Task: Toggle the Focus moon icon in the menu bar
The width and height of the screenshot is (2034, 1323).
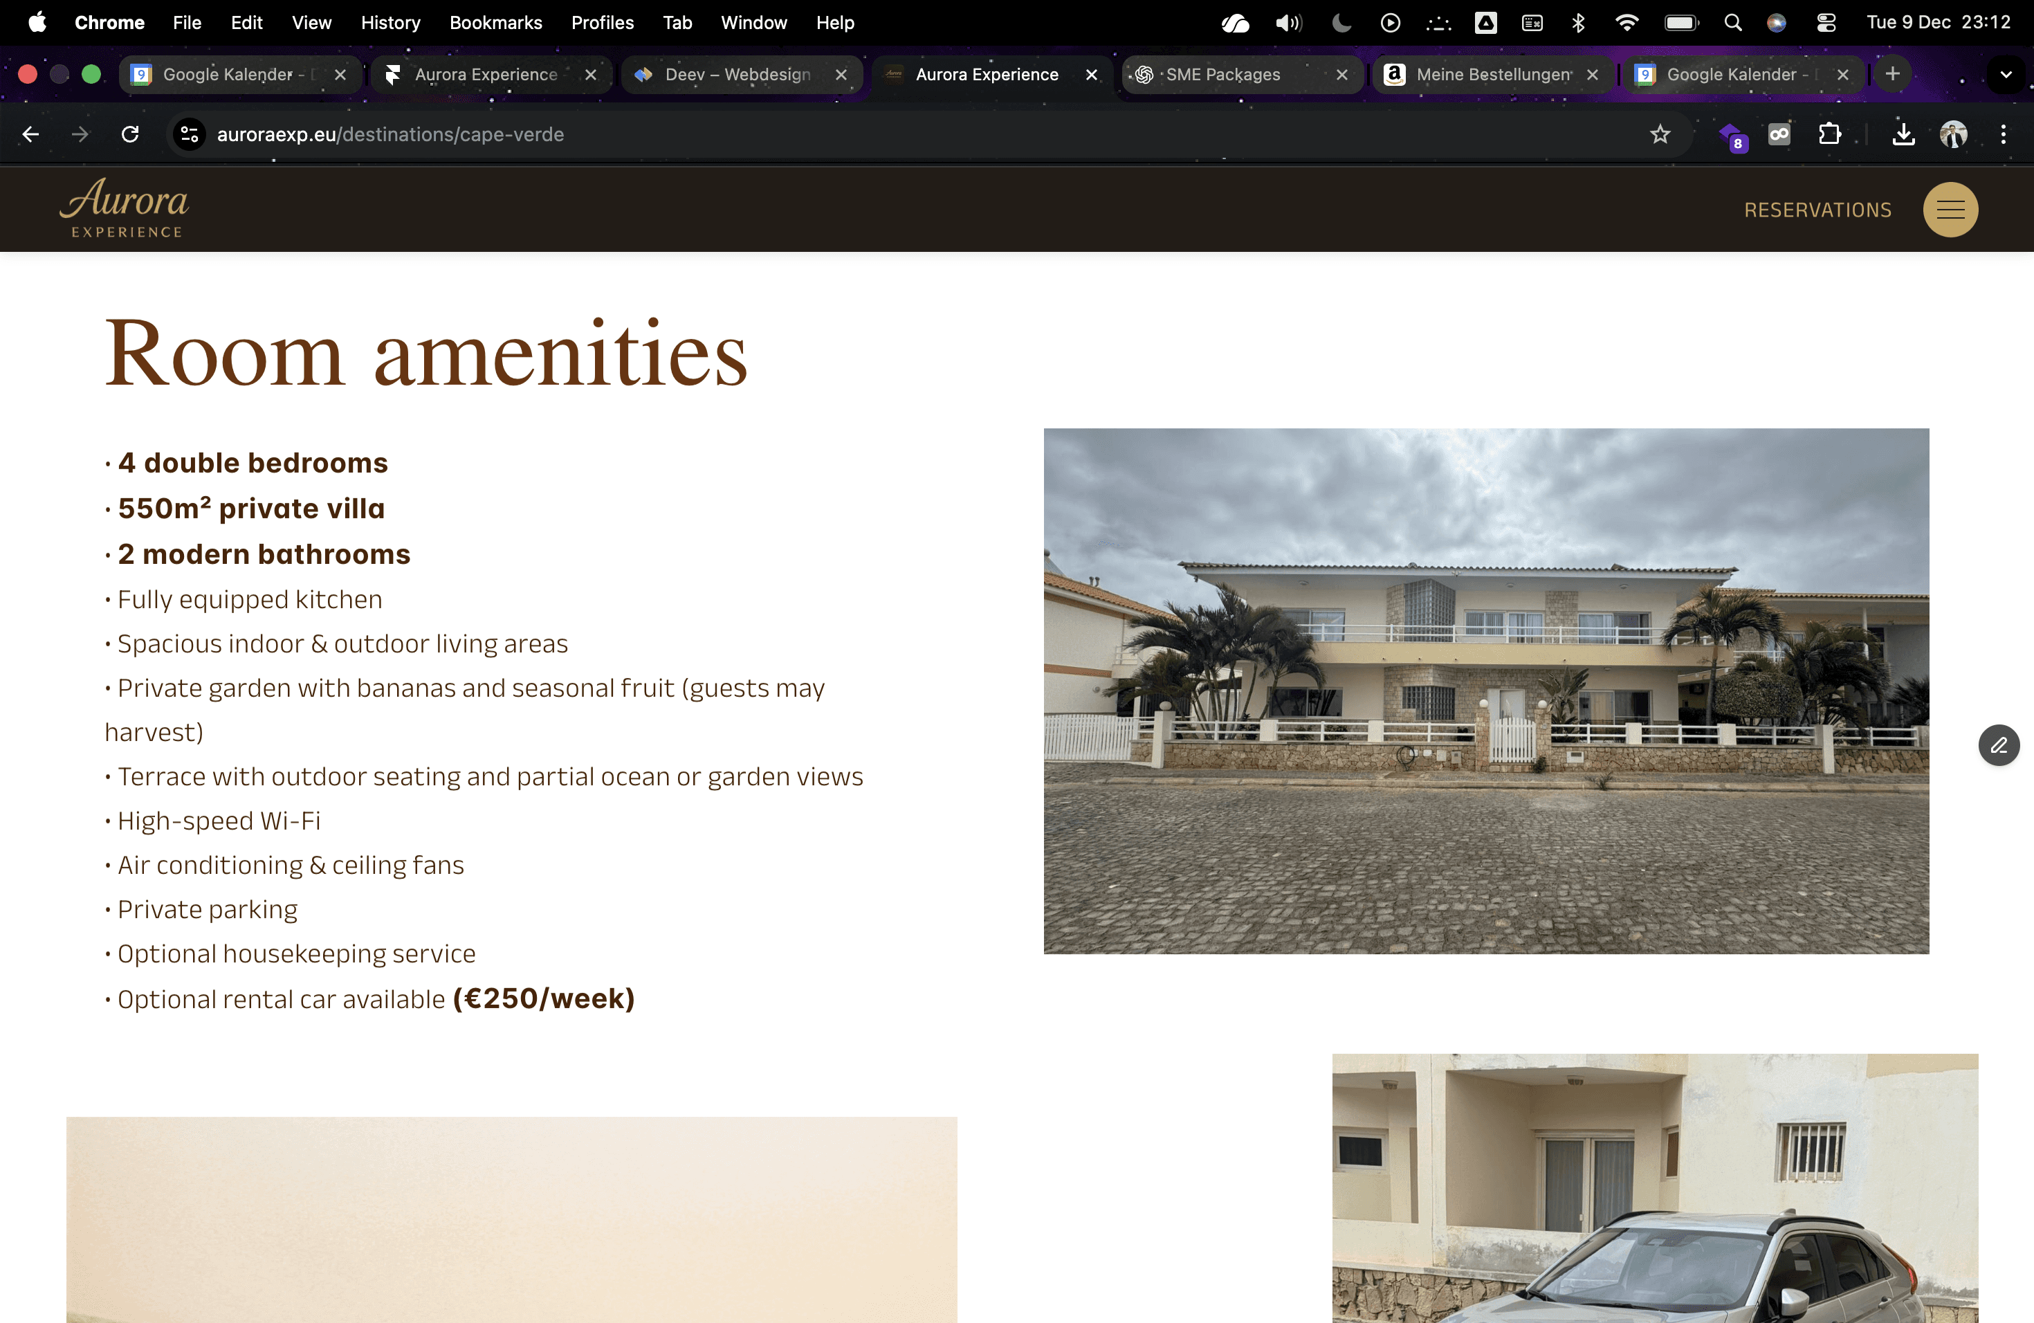Action: tap(1341, 23)
